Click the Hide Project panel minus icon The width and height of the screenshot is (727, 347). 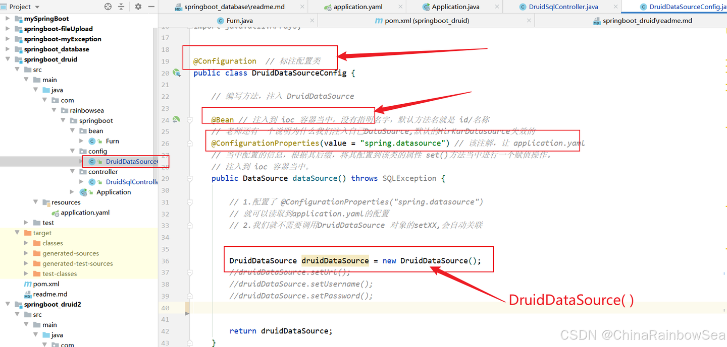click(x=151, y=7)
